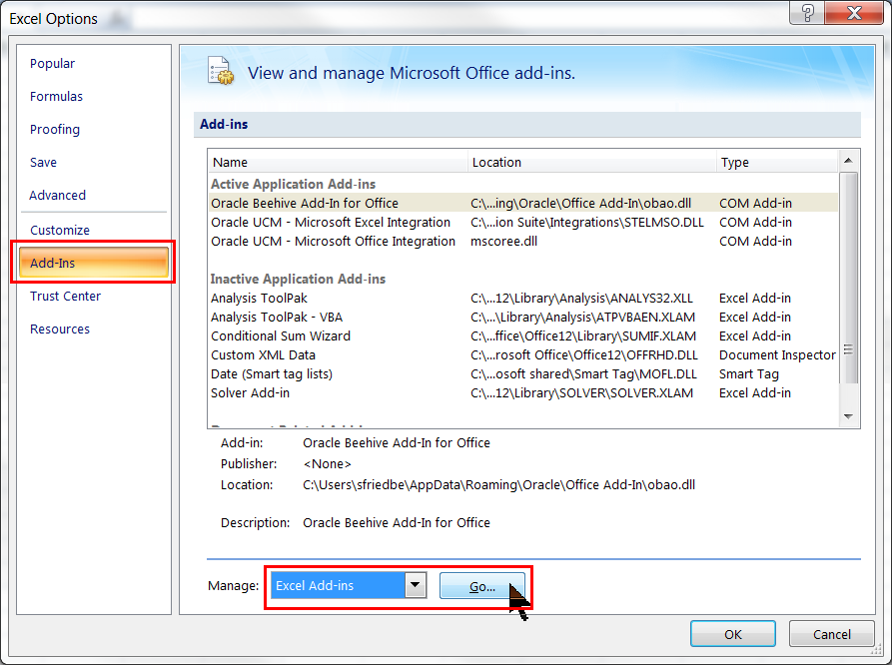This screenshot has width=892, height=665.
Task: Click the Go button
Action: 482,586
